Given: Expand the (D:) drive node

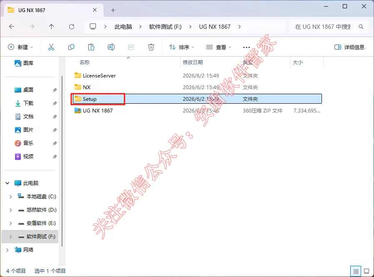Looking at the screenshot, I should click(x=10, y=210).
